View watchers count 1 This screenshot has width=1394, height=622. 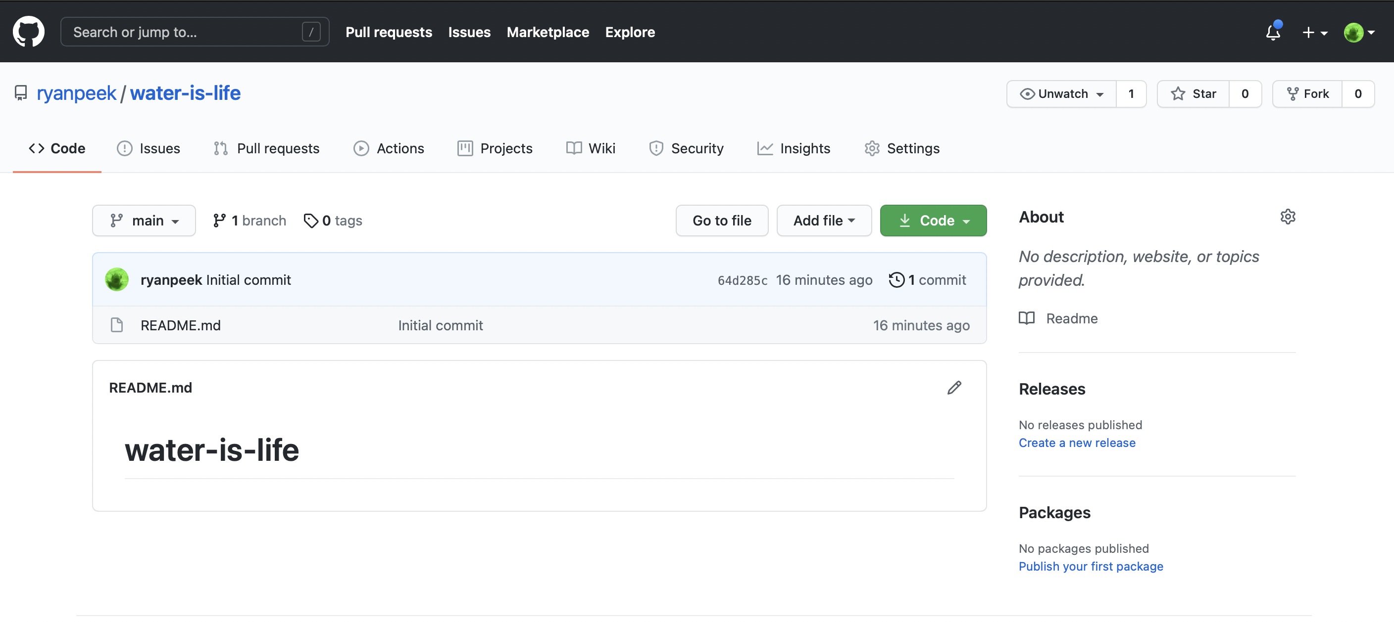point(1131,94)
